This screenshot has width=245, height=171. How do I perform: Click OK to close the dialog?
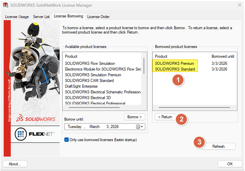(x=230, y=164)
